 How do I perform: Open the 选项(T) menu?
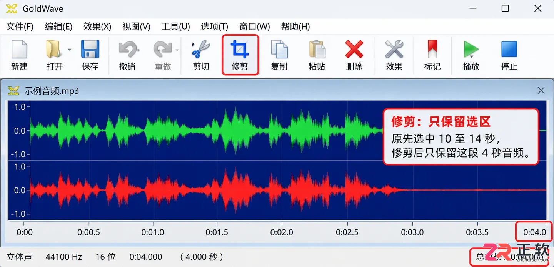click(214, 27)
